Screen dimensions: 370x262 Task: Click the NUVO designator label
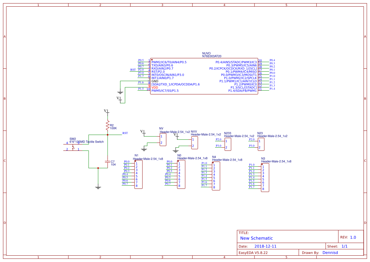click(x=206, y=54)
